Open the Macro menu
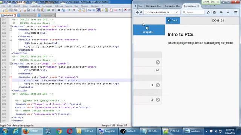This screenshot has width=241, height=135. 69,6
